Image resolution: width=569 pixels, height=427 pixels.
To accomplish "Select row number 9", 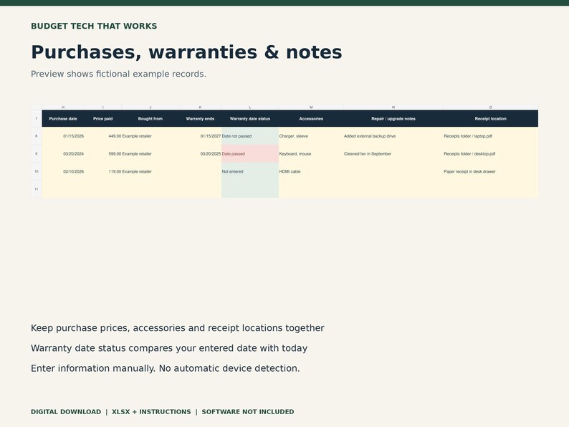I will (x=37, y=154).
